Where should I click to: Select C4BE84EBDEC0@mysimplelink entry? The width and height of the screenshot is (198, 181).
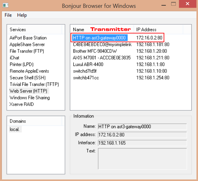(x=102, y=44)
